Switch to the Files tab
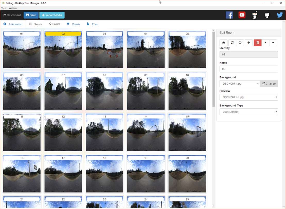Viewport: 286px width, 209px height. 92,24
